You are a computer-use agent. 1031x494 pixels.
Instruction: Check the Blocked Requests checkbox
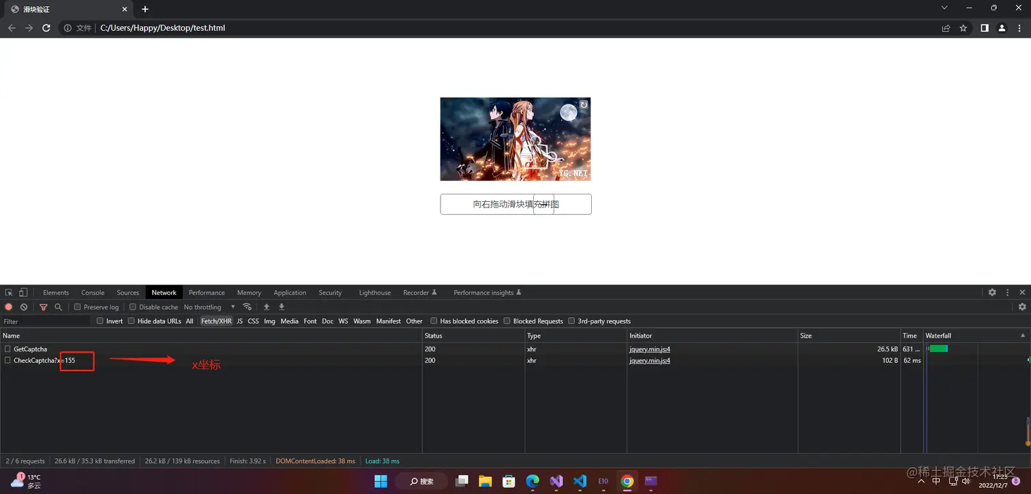[x=507, y=321]
